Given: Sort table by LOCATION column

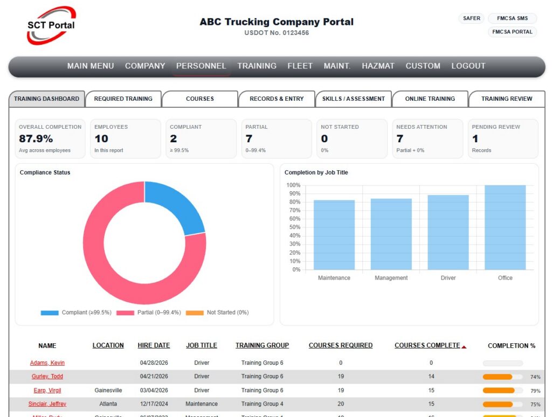Looking at the screenshot, I should [108, 345].
